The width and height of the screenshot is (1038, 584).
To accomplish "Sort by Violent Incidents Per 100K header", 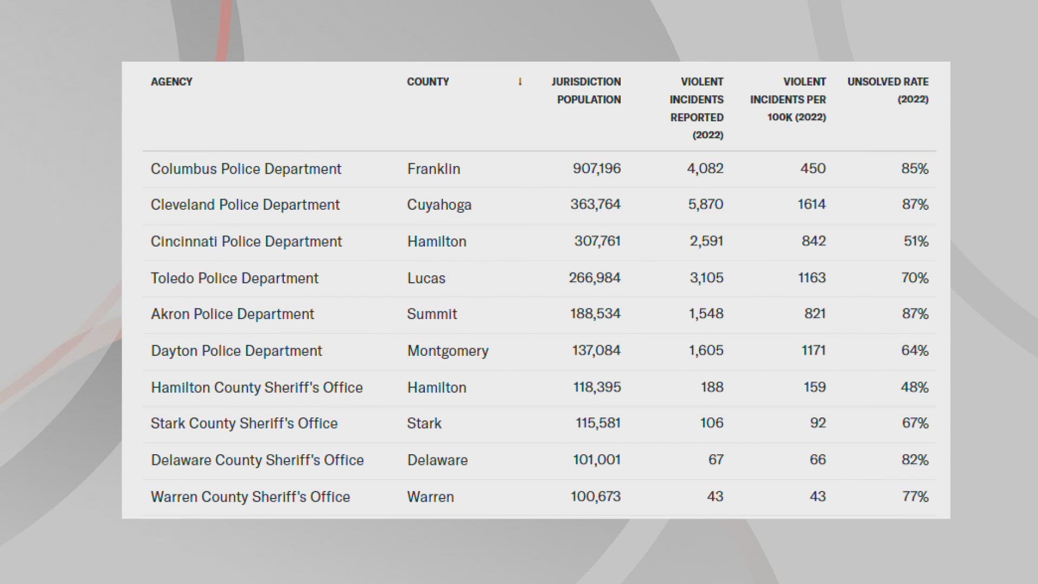I will tap(788, 99).
